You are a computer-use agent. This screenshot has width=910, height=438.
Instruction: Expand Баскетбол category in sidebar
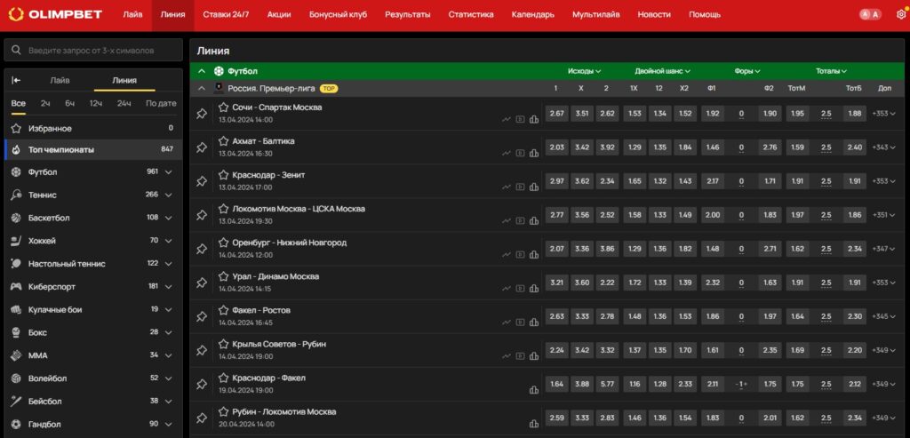[x=169, y=219]
